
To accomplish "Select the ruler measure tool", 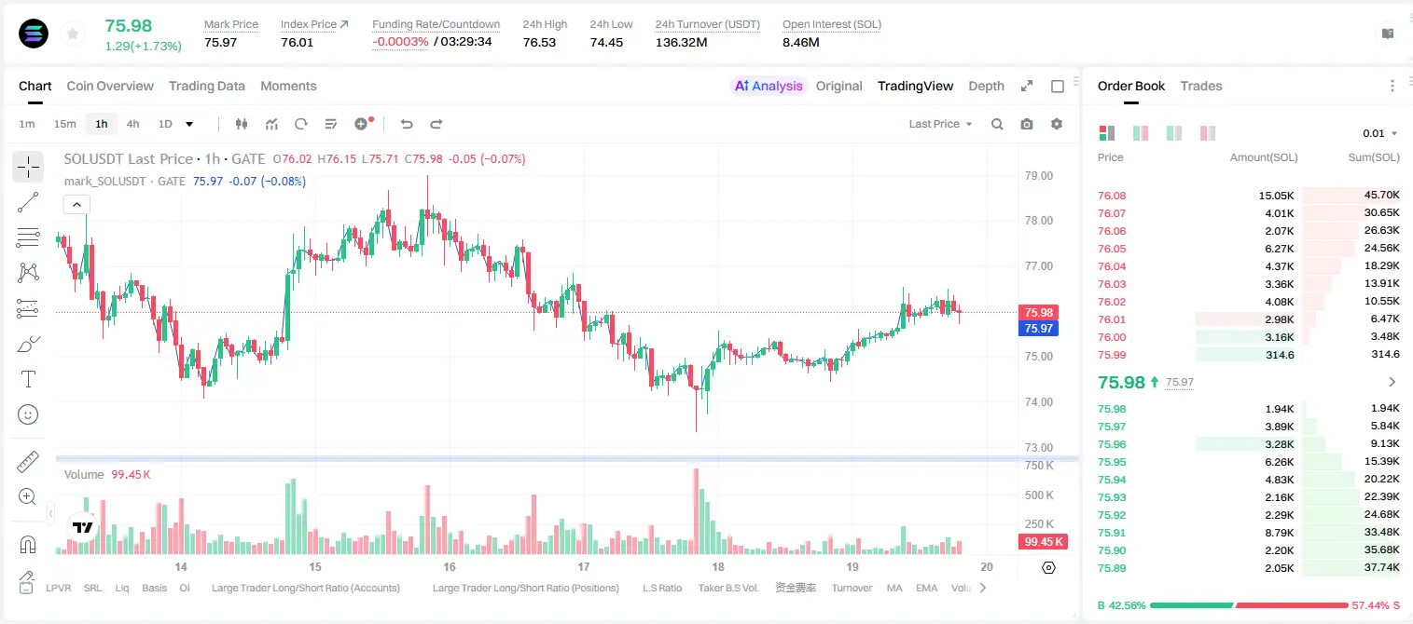I will 28,462.
